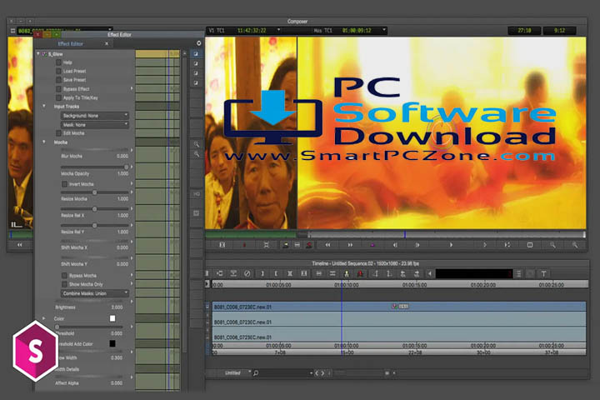600x400 pixels.
Task: Click the Mark In bracket icon in Timeline toolbar
Action: pyautogui.click(x=262, y=273)
